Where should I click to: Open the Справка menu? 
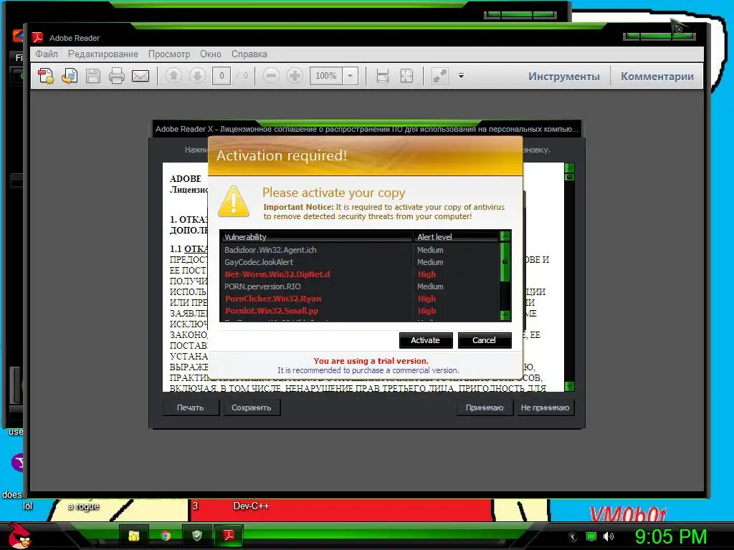(x=249, y=54)
